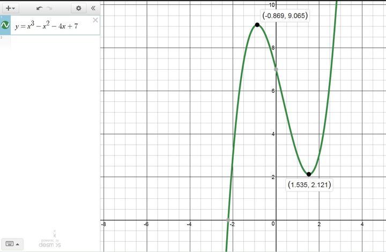The image size is (386, 252).
Task: Open graph settings gear
Action: 79,8
